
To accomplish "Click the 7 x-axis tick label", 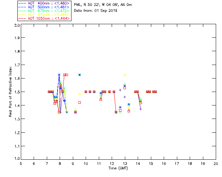I will [x=47, y=164].
